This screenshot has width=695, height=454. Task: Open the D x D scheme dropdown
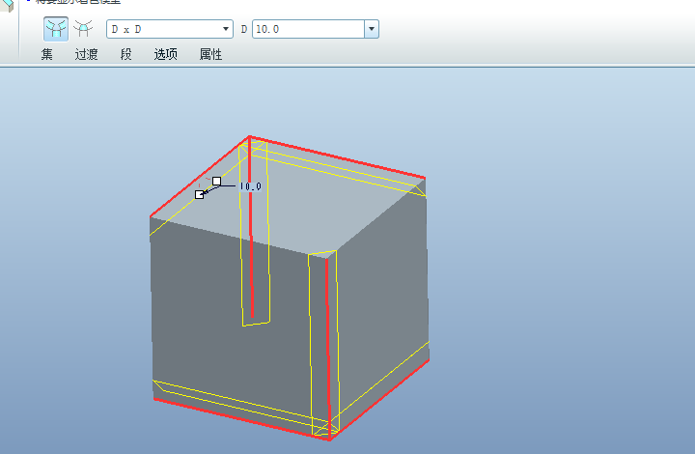pos(170,29)
